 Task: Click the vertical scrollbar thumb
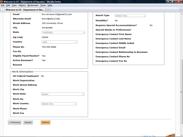coord(181,91)
